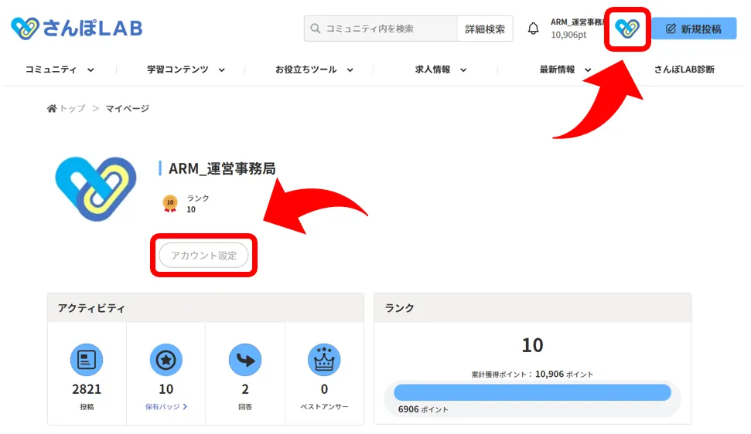
Task: Click the home icon in breadcrumb
Action: pyautogui.click(x=52, y=109)
